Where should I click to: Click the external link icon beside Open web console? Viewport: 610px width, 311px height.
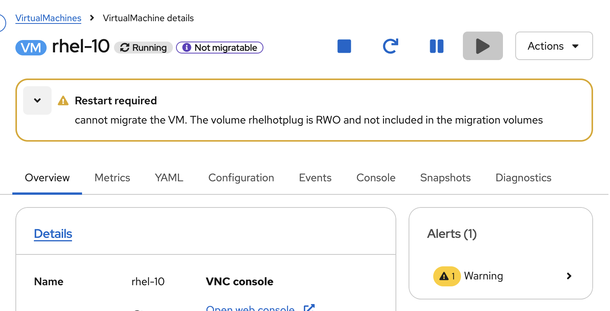[x=309, y=308]
